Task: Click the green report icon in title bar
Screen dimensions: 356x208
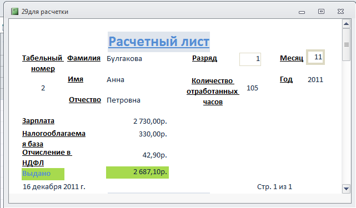Action: point(14,11)
